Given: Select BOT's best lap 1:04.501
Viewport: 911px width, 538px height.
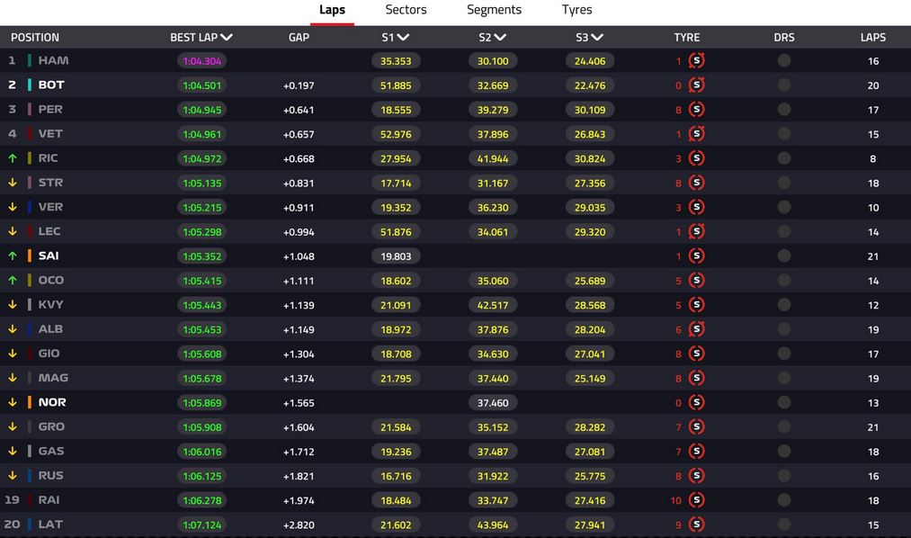Looking at the screenshot, I should [201, 85].
